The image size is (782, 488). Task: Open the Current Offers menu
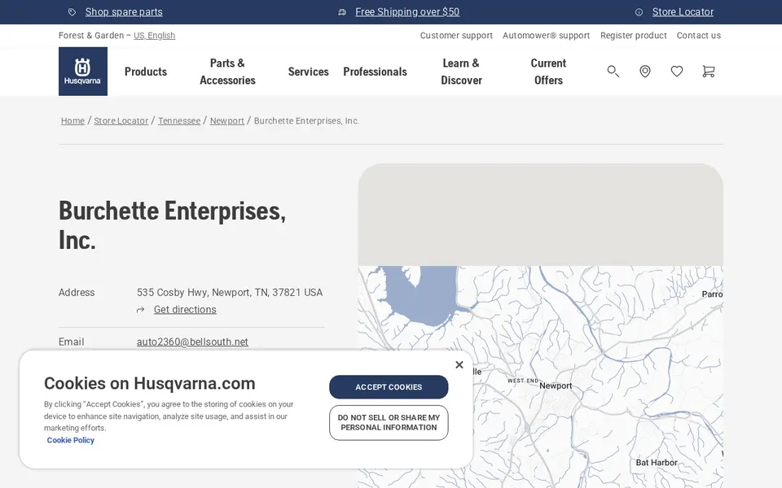pos(548,72)
